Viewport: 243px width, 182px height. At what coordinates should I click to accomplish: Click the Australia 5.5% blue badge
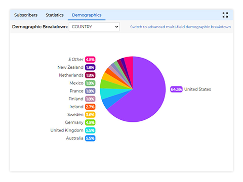pyautogui.click(x=90, y=139)
